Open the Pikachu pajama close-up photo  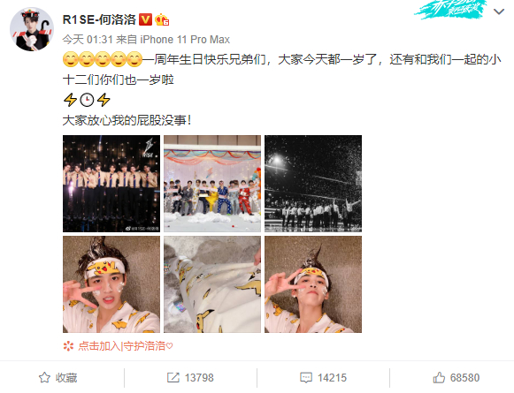point(212,284)
